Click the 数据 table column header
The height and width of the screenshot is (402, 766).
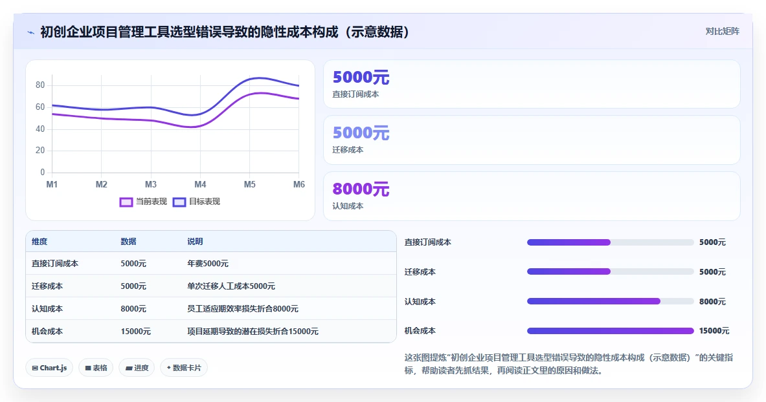click(x=128, y=242)
